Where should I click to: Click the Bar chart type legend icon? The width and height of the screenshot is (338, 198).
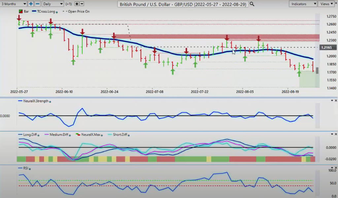pos(21,12)
